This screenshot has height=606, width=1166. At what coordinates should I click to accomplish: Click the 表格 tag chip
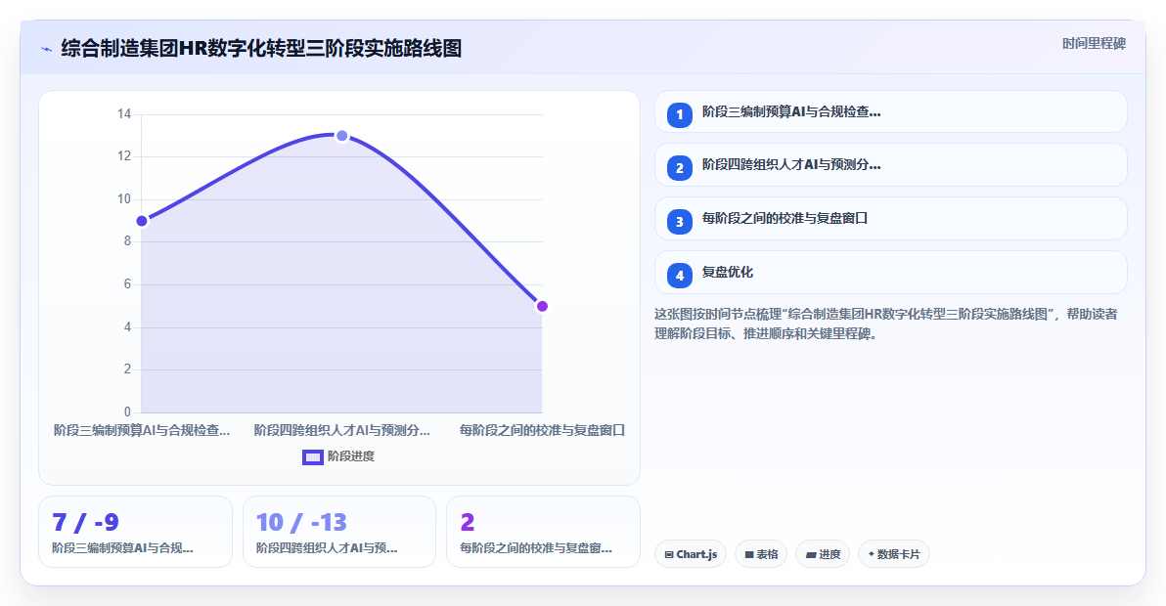[x=761, y=554]
